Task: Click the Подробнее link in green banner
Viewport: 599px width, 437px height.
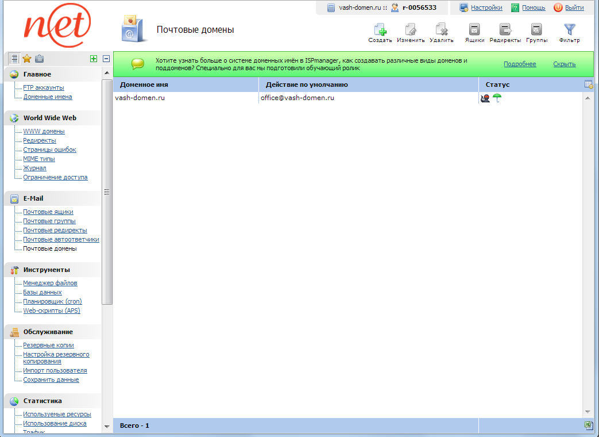Action: coord(520,64)
